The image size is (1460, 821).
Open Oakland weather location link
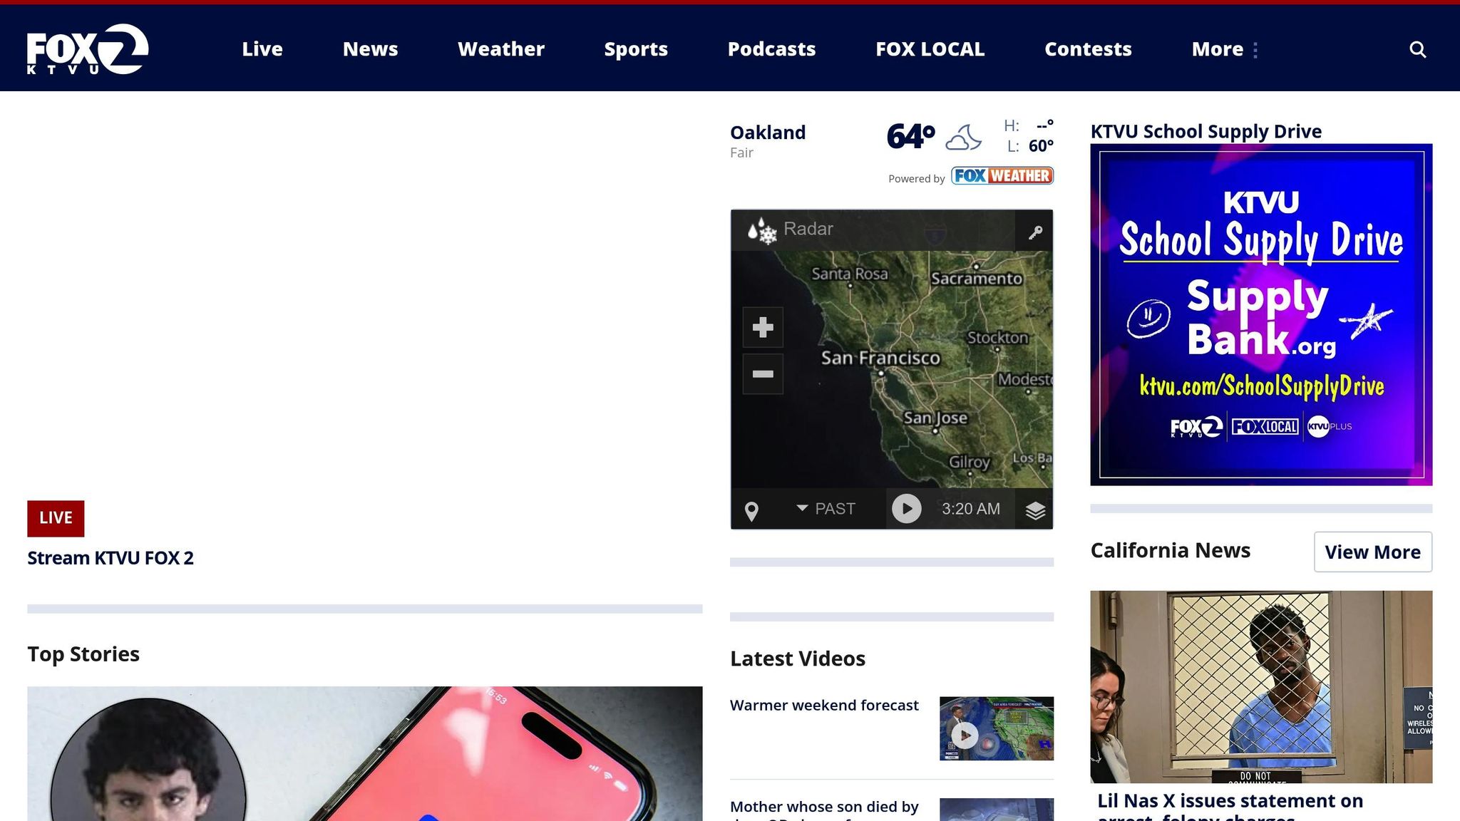coord(768,133)
